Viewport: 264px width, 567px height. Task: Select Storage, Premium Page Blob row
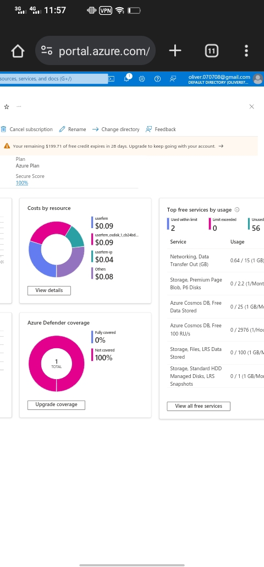[215, 283]
